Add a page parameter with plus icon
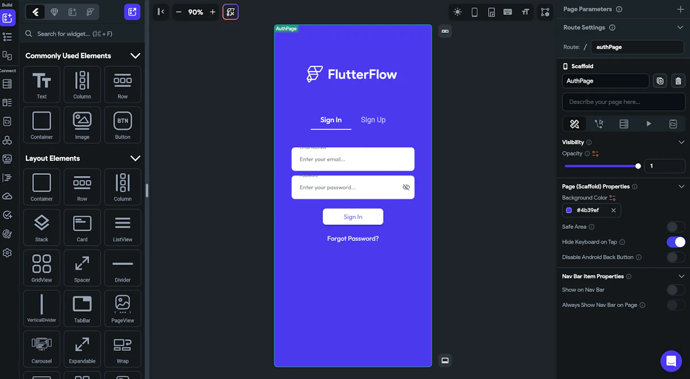The image size is (690, 379). [681, 9]
